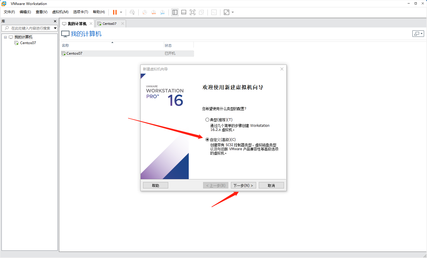
Task: Open the 文件(F) menu
Action: pyautogui.click(x=9, y=12)
